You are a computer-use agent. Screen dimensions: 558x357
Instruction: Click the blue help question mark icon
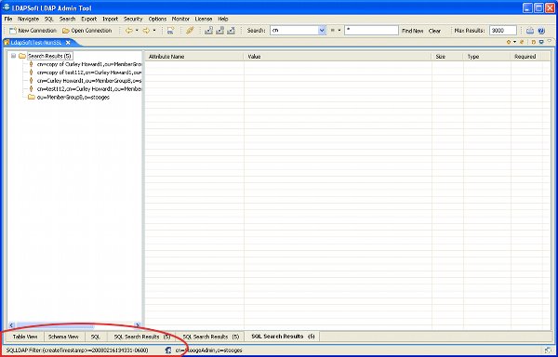coord(541,31)
